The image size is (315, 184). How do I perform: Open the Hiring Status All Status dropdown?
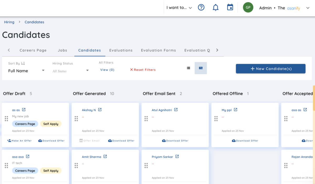71,71
